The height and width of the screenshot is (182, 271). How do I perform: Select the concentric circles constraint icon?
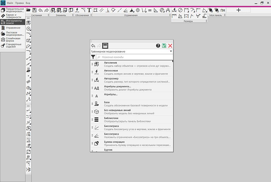(x=138, y=10)
